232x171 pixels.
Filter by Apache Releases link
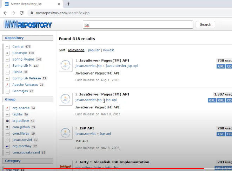(25, 85)
